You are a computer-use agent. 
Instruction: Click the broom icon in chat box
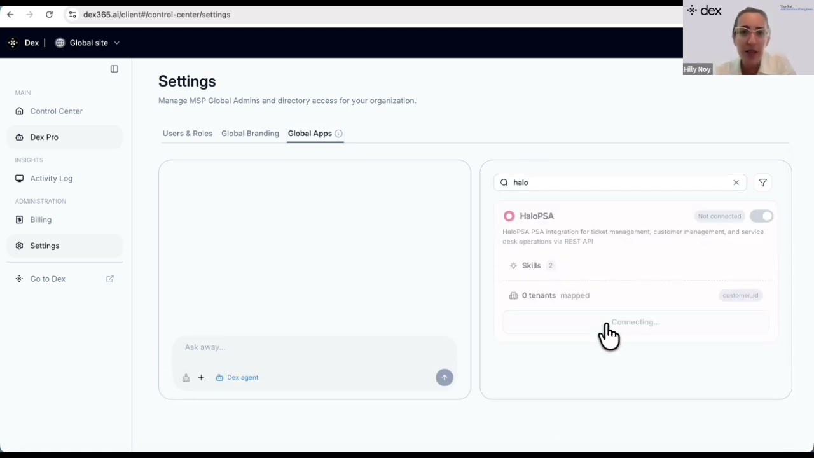pos(186,377)
